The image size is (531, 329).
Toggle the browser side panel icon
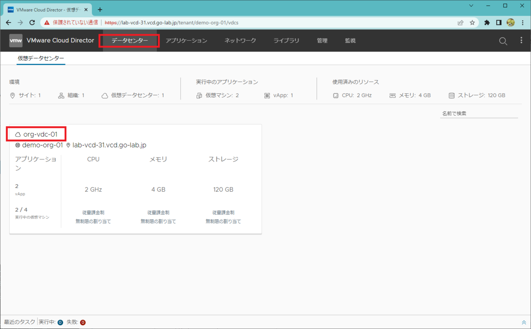click(x=499, y=22)
